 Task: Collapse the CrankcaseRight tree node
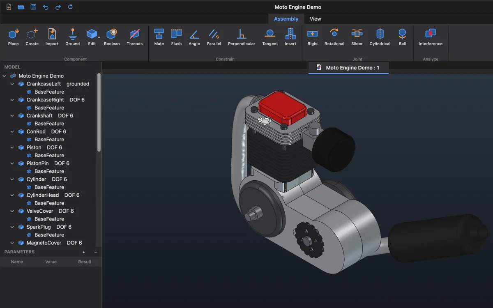[x=12, y=100]
